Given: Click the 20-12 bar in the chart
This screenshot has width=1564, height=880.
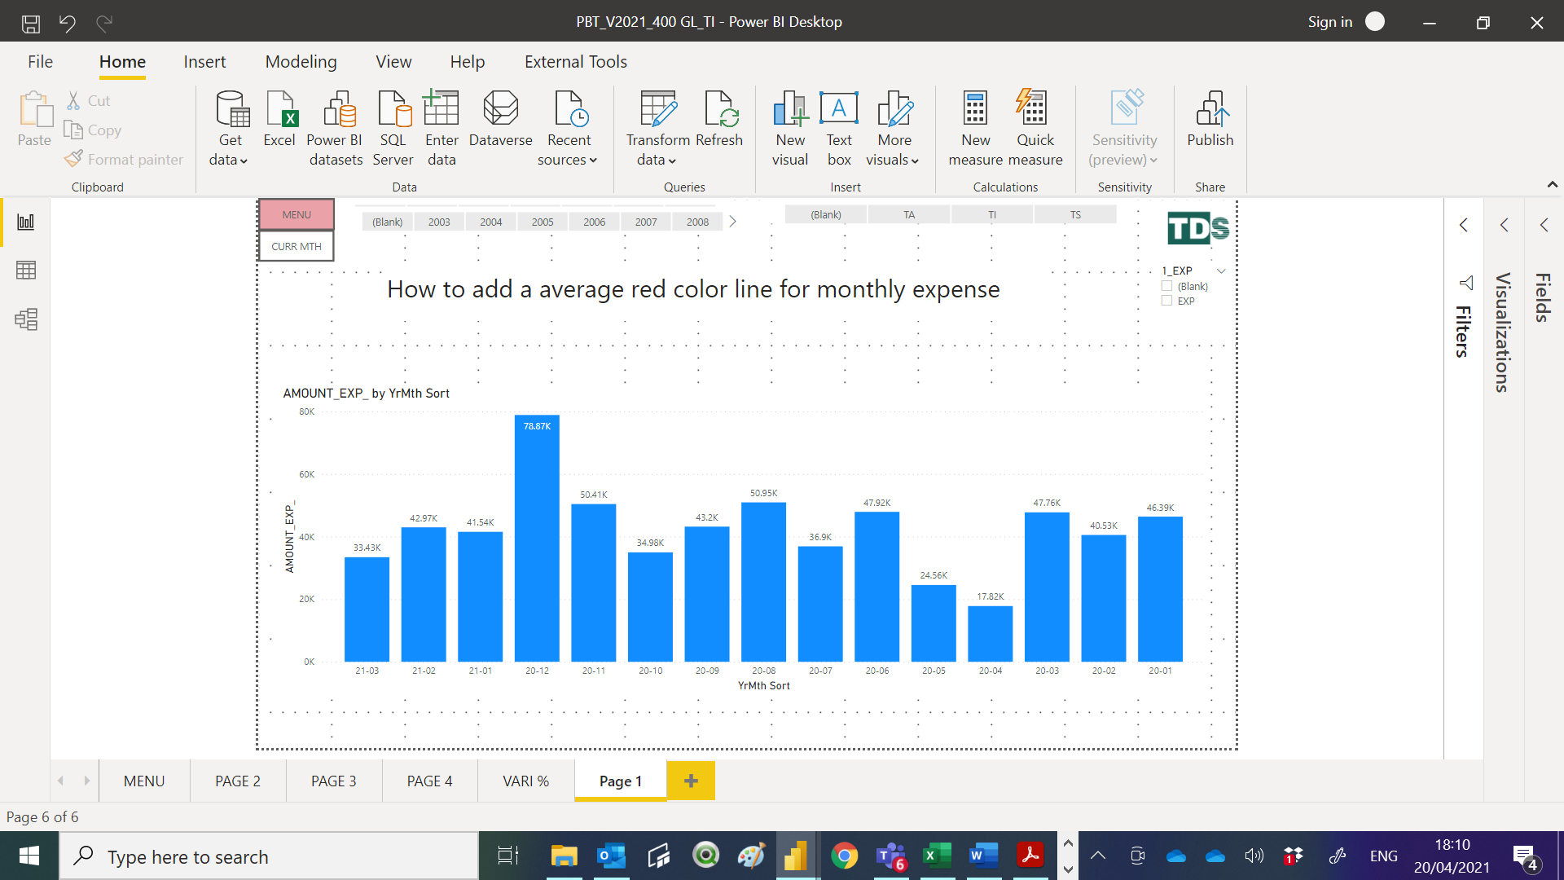Looking at the screenshot, I should [x=537, y=538].
